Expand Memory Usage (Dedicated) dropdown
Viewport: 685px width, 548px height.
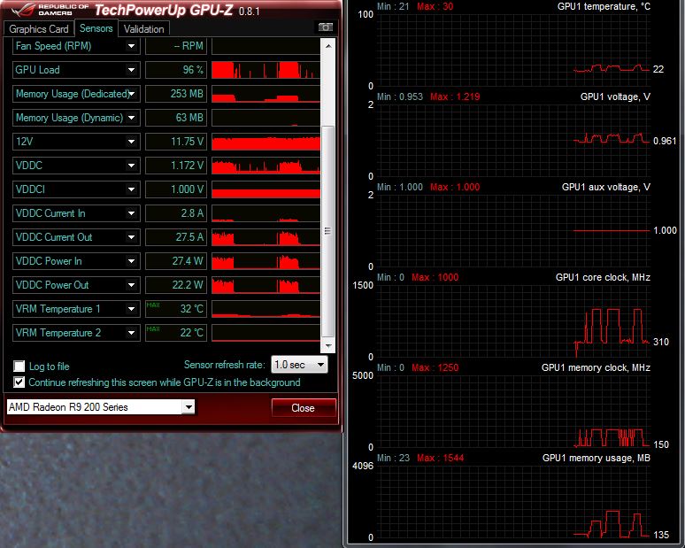131,94
